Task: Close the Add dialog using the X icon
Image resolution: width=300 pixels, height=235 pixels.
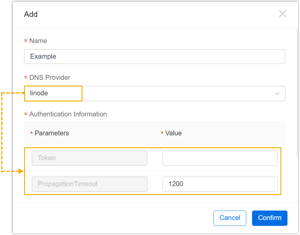Action: tap(283, 14)
